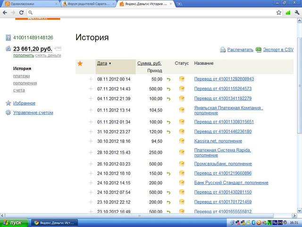The height and width of the screenshot is (227, 302).
Task: Click the 23 661,20 руб. balance
Action: click(33, 49)
